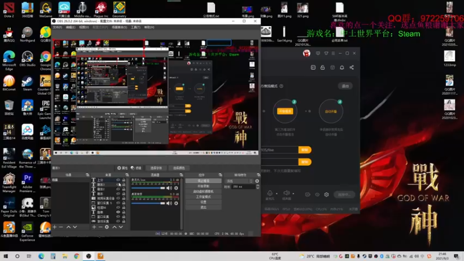The image size is (464, 261).
Task: Open the OBS 视图(V) menu
Action: coord(84,27)
